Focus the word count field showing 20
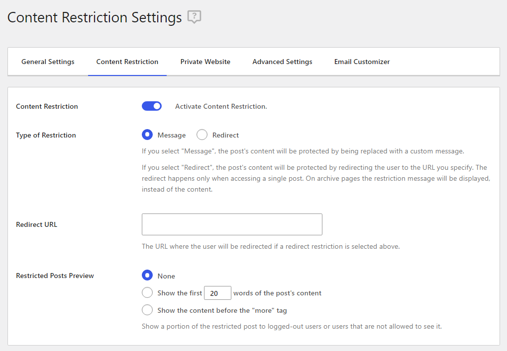This screenshot has height=351, width=507. click(x=217, y=293)
